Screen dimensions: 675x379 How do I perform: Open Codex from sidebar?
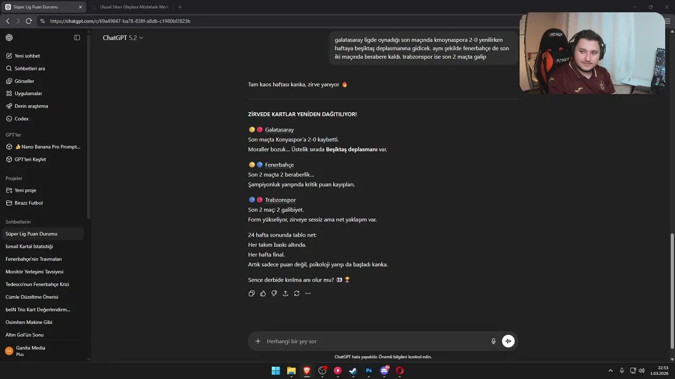[x=42, y=118]
